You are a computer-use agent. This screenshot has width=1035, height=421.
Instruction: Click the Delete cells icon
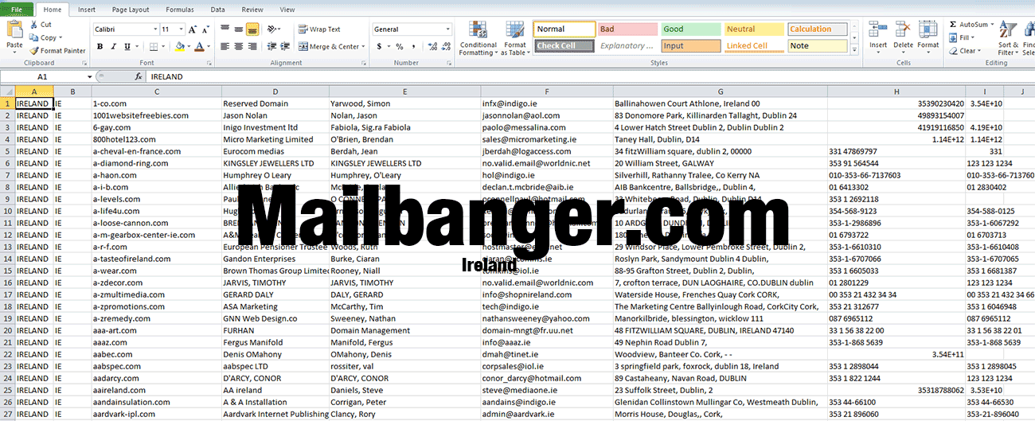pyautogui.click(x=903, y=30)
